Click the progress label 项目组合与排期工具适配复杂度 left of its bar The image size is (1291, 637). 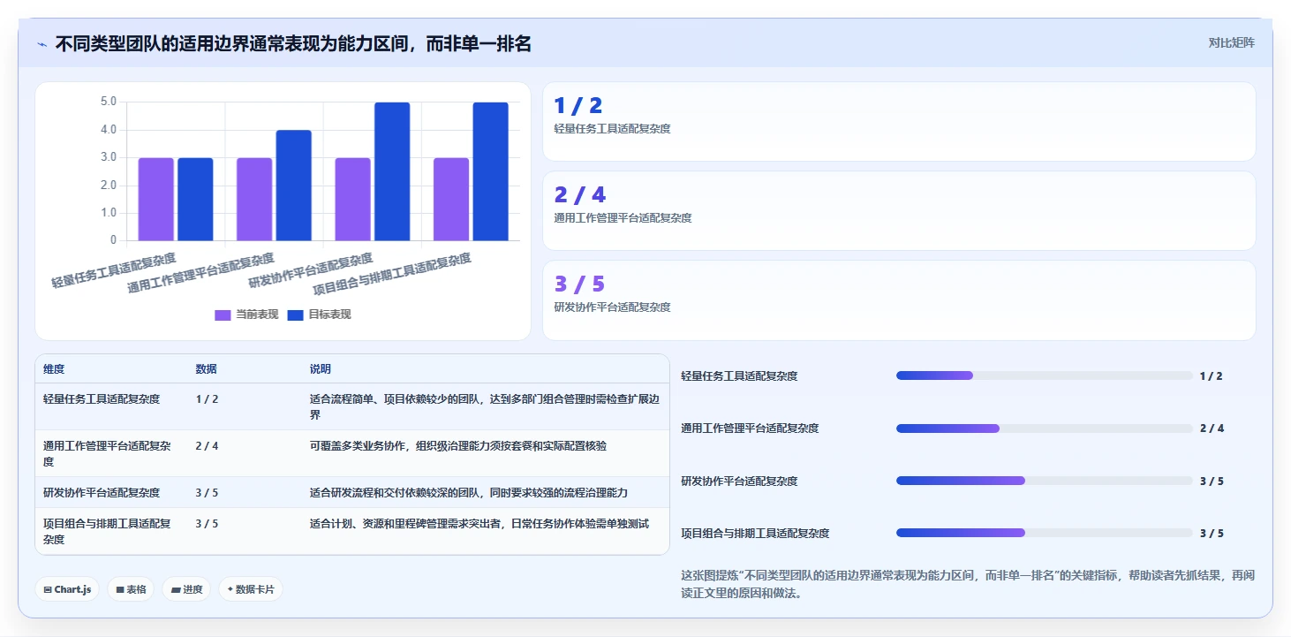tap(755, 534)
